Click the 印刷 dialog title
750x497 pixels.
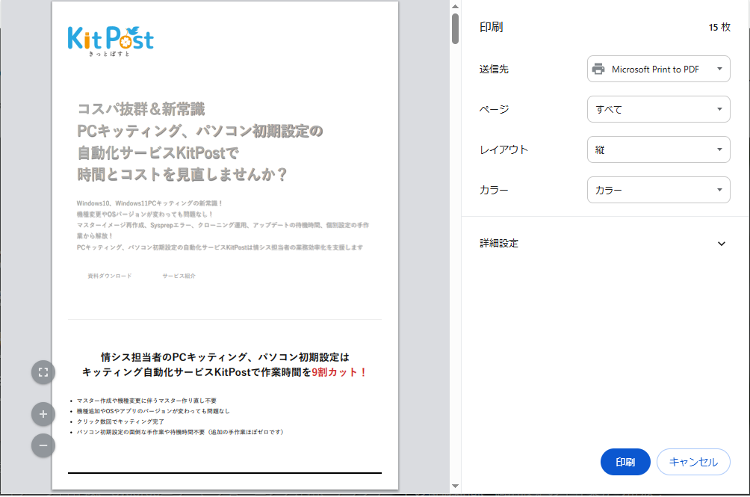(492, 27)
